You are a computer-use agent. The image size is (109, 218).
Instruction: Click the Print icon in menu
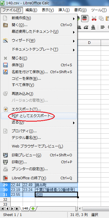point(5,162)
